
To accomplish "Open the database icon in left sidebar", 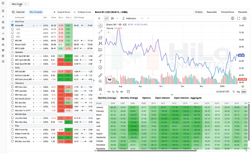I will click(3, 28).
